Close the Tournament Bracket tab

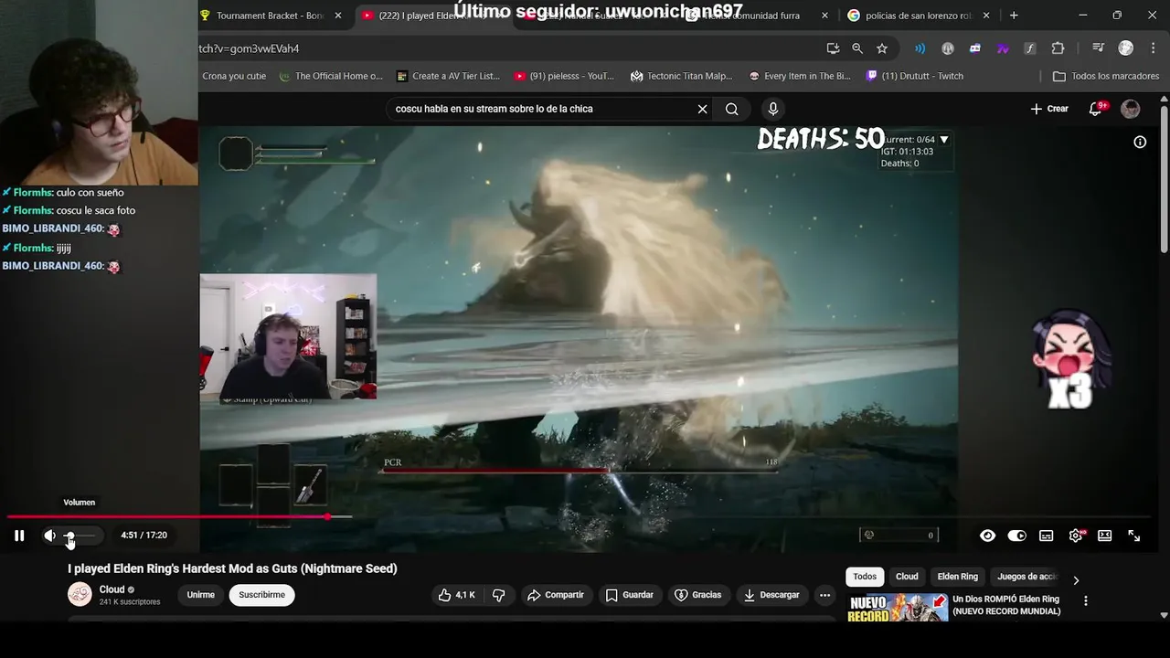pyautogui.click(x=338, y=16)
